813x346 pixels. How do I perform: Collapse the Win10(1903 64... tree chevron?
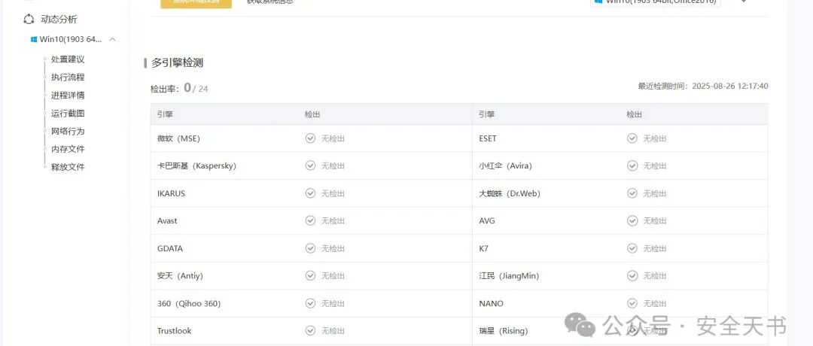coord(112,39)
